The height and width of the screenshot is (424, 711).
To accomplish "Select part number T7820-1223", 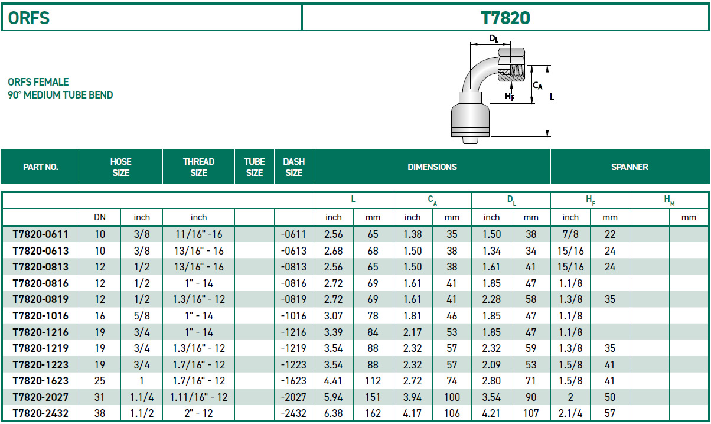I will click(x=41, y=365).
